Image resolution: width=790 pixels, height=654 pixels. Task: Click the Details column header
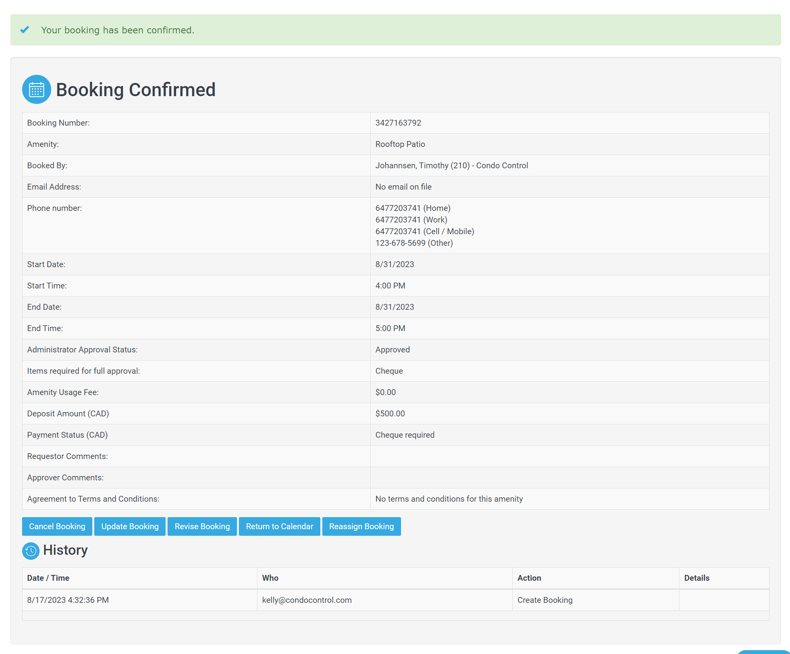(697, 578)
